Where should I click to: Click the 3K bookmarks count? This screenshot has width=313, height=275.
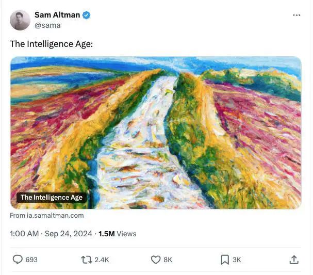tap(237, 260)
